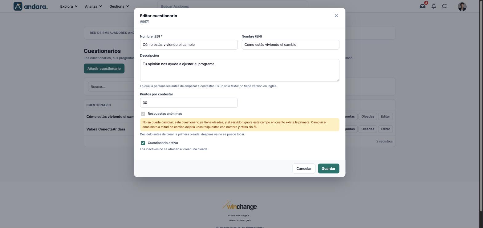Cancel editing with the Cancelar button
The height and width of the screenshot is (228, 483).
[x=304, y=168]
